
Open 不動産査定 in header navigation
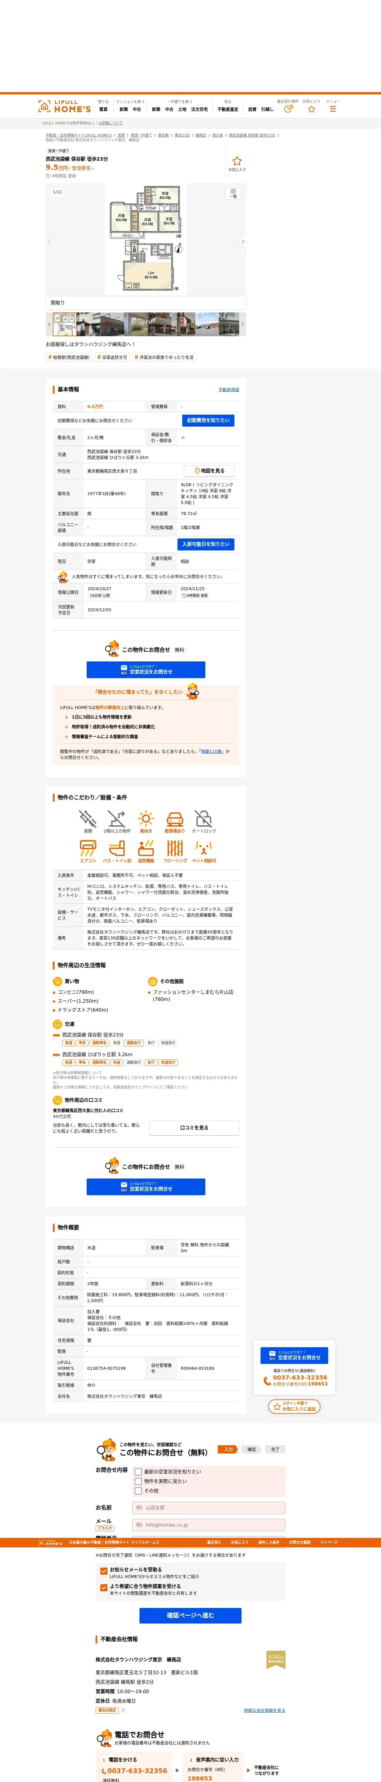(x=228, y=109)
